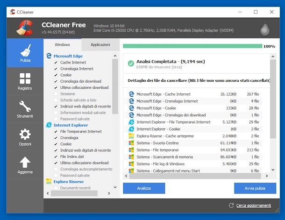Enable Edge Password salvate checkbox
This screenshot has width=285, height=220.
coord(56,119)
